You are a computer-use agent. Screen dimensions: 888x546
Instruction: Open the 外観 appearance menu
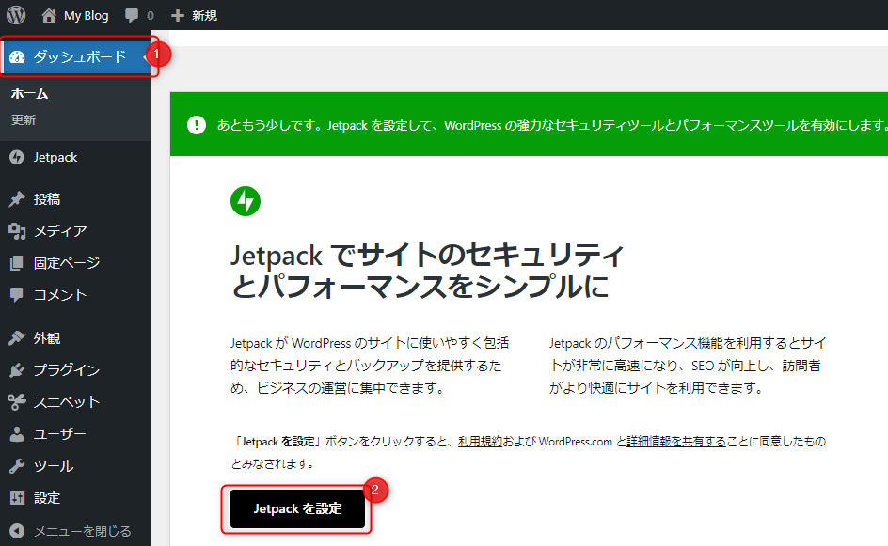[x=46, y=337]
